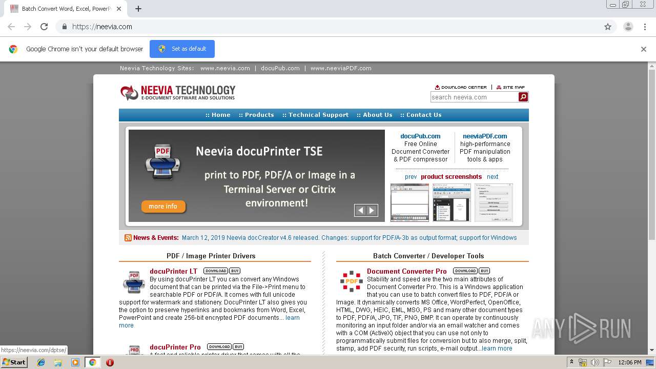656x369 pixels.
Task: Dismiss the default browser notification bar
Action: 644,49
